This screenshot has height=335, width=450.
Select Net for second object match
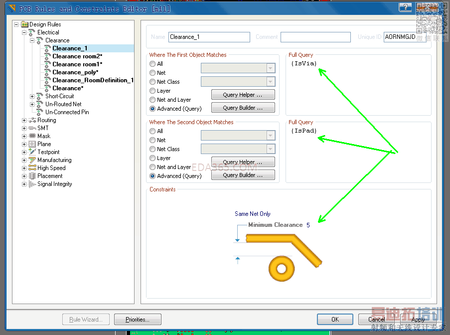pos(152,140)
